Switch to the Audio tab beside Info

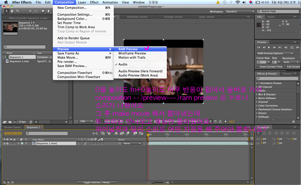pos(271,17)
